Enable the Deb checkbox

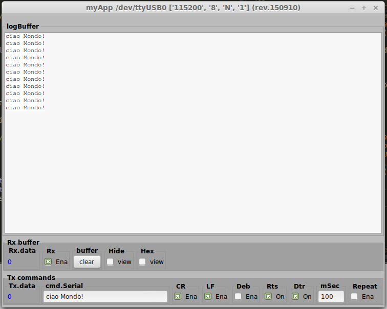click(238, 296)
